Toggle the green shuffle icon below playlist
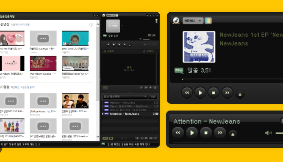 tap(105, 138)
